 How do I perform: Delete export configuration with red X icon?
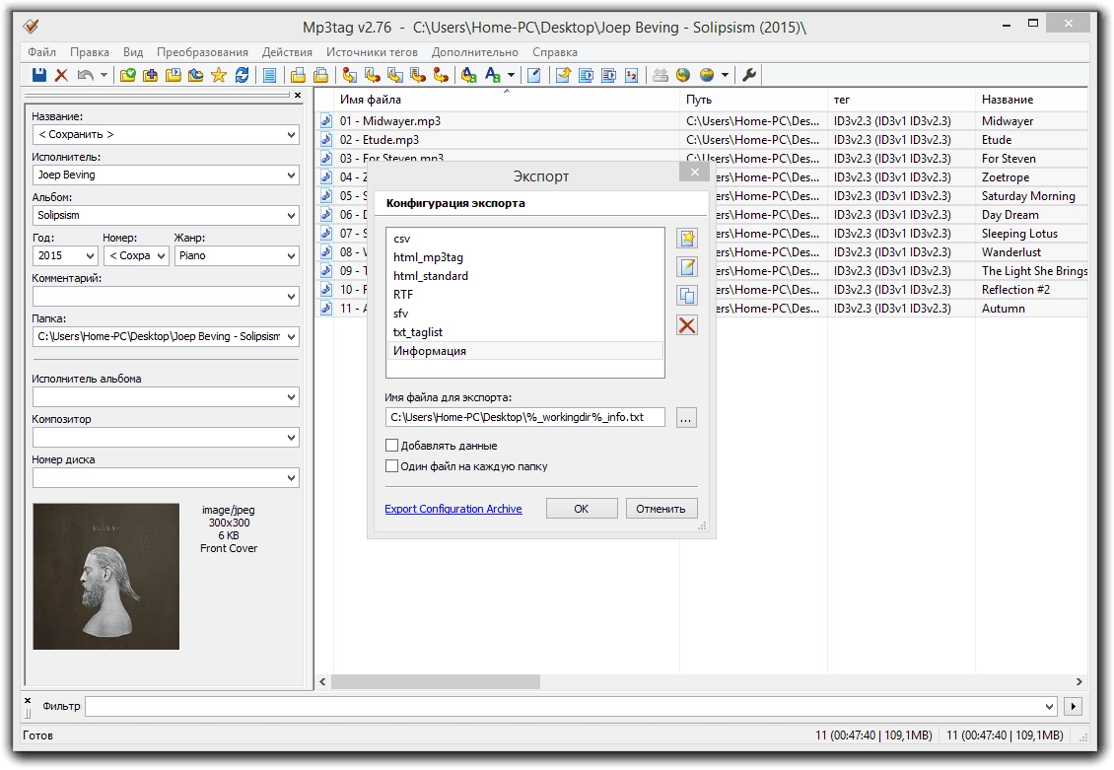687,325
